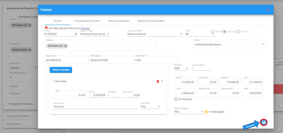The width and height of the screenshot is (283, 133).
Task: Switch to the Factura tab
Action: click(x=57, y=21)
